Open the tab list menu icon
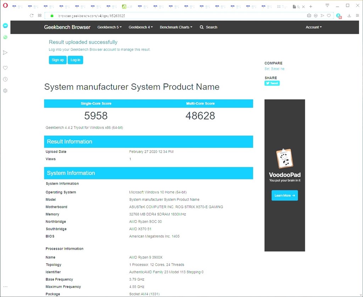363x297 pixels. [327, 5]
